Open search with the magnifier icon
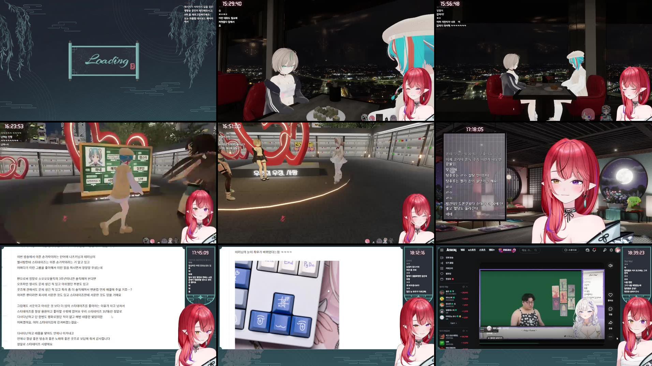The image size is (652, 366). tap(605, 250)
